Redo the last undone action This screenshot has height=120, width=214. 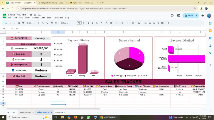coord(14,23)
